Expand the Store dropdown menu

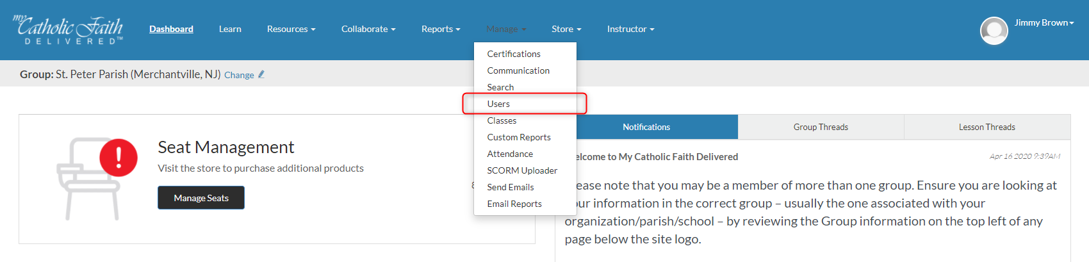566,29
